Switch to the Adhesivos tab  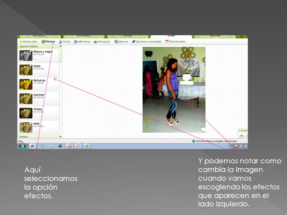[82, 42]
